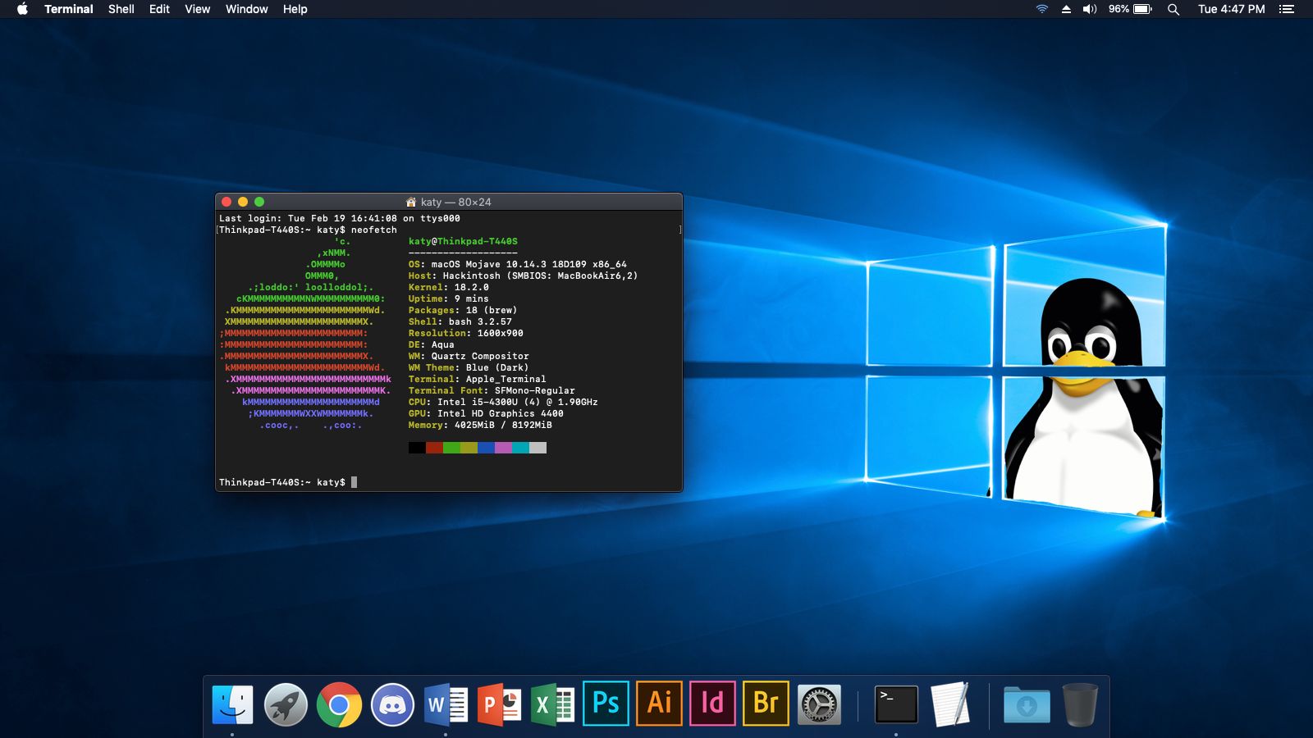Open the Shell menu
This screenshot has height=738, width=1313.
[x=121, y=9]
